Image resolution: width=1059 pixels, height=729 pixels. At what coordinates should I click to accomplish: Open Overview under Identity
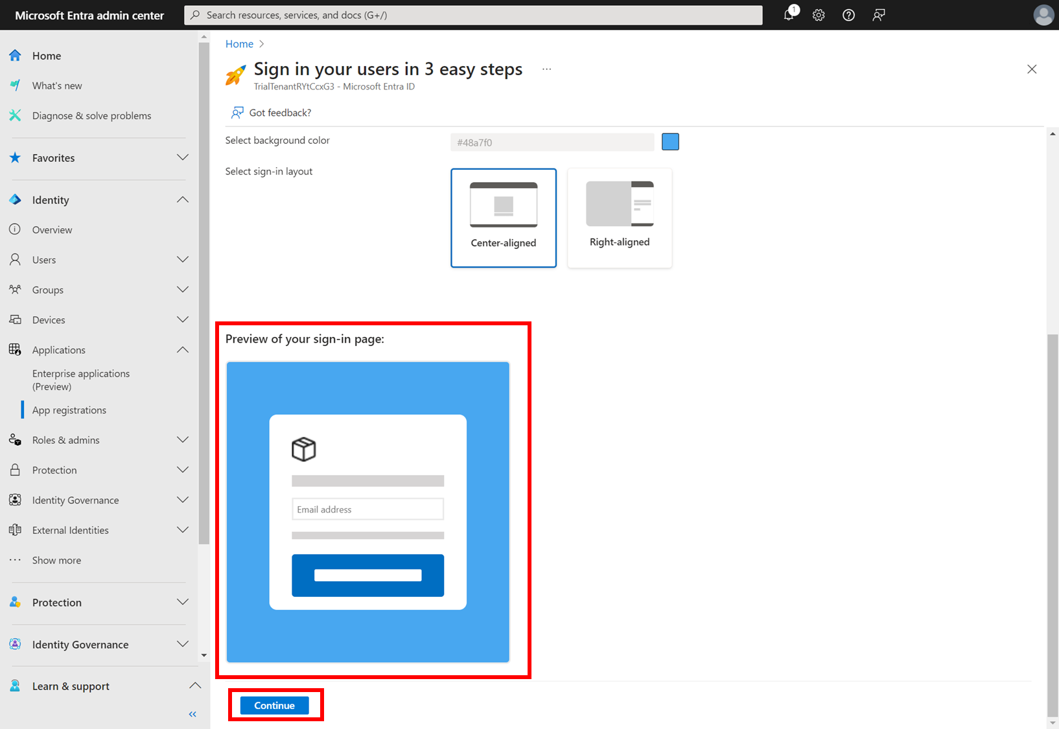52,229
